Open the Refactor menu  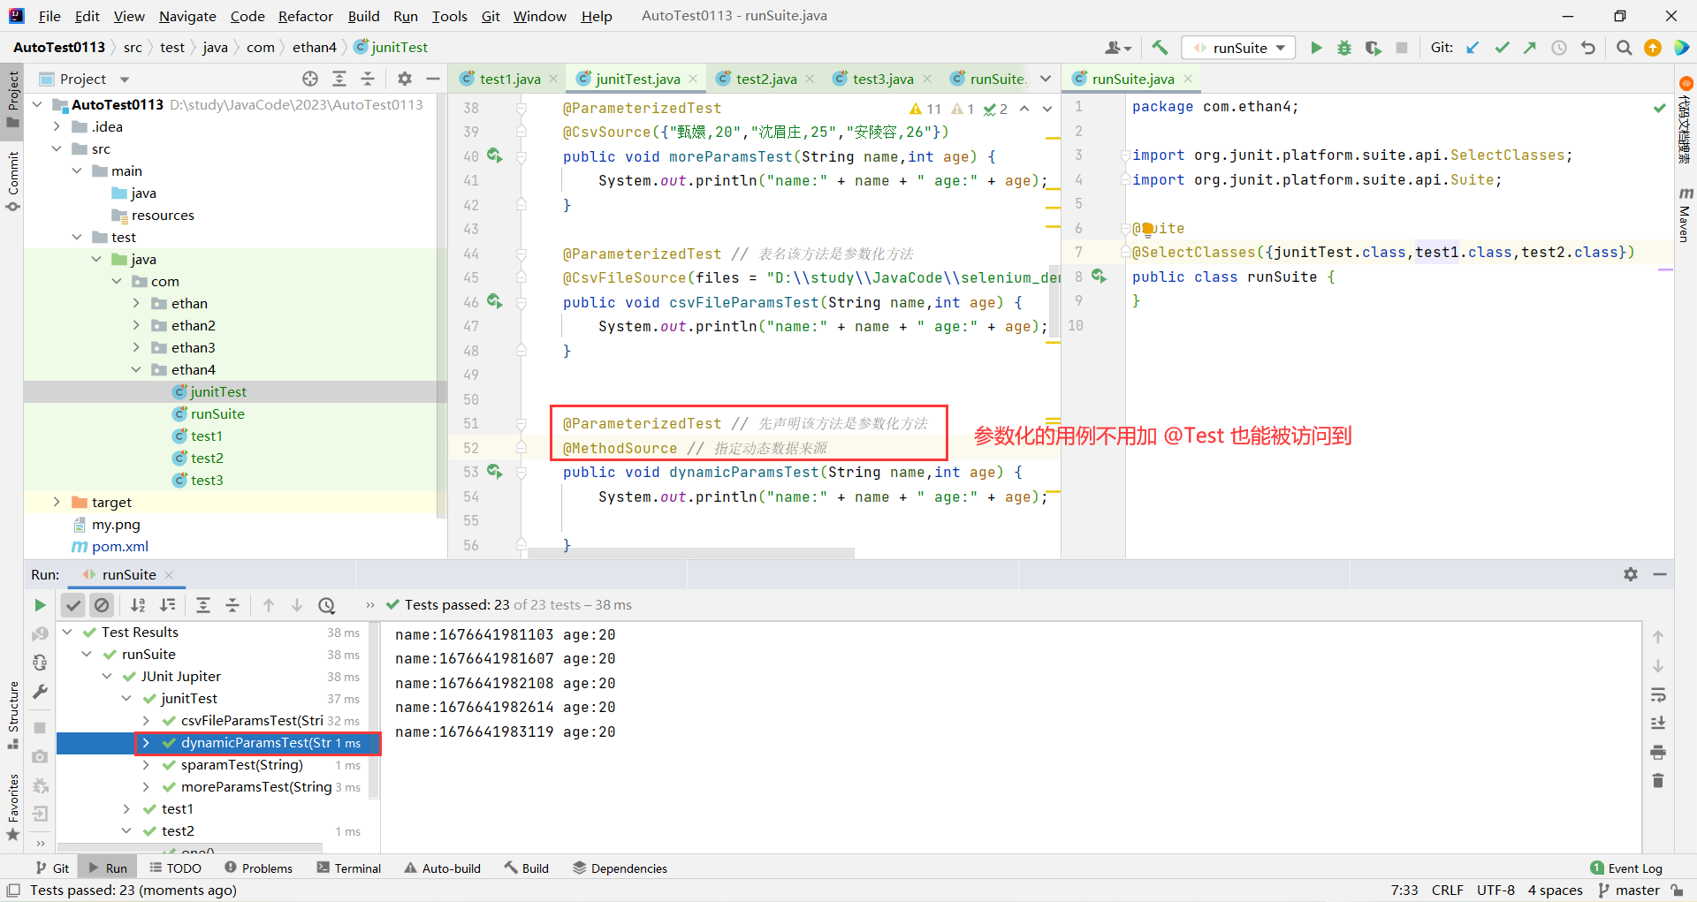tap(305, 16)
